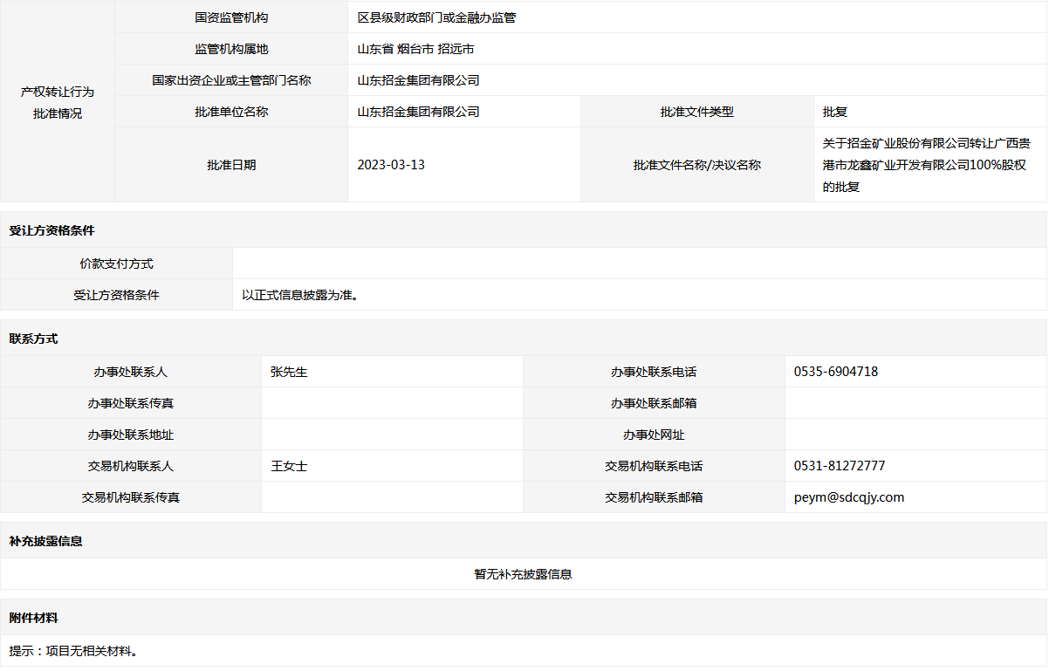
Task: Click the 办事处联系地址 label
Action: [131, 435]
